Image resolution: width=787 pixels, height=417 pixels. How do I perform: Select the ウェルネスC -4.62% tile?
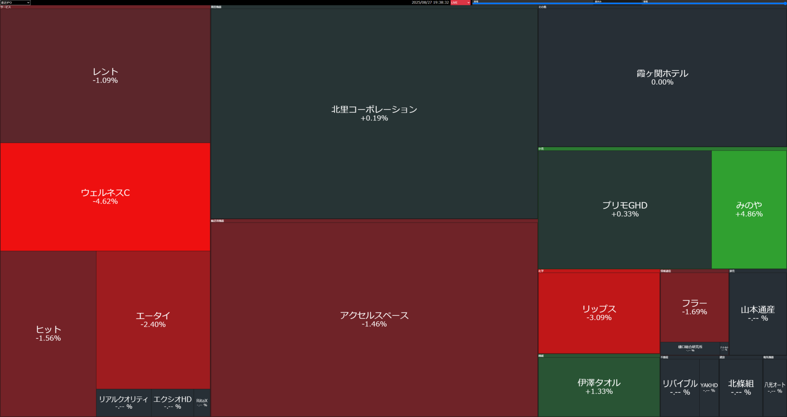pyautogui.click(x=105, y=197)
